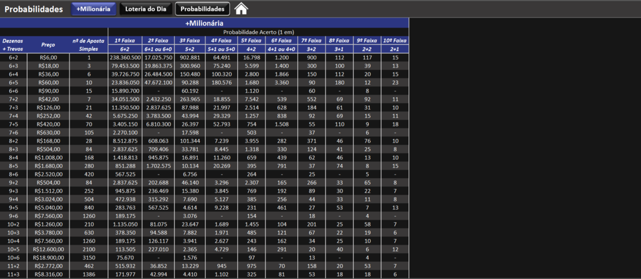
Task: Click the '6ª Faixa' column header
Action: click(x=282, y=41)
